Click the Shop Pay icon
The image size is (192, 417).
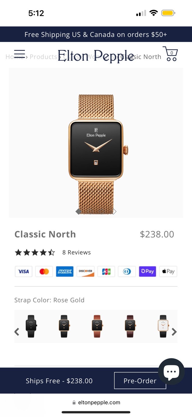click(x=148, y=271)
